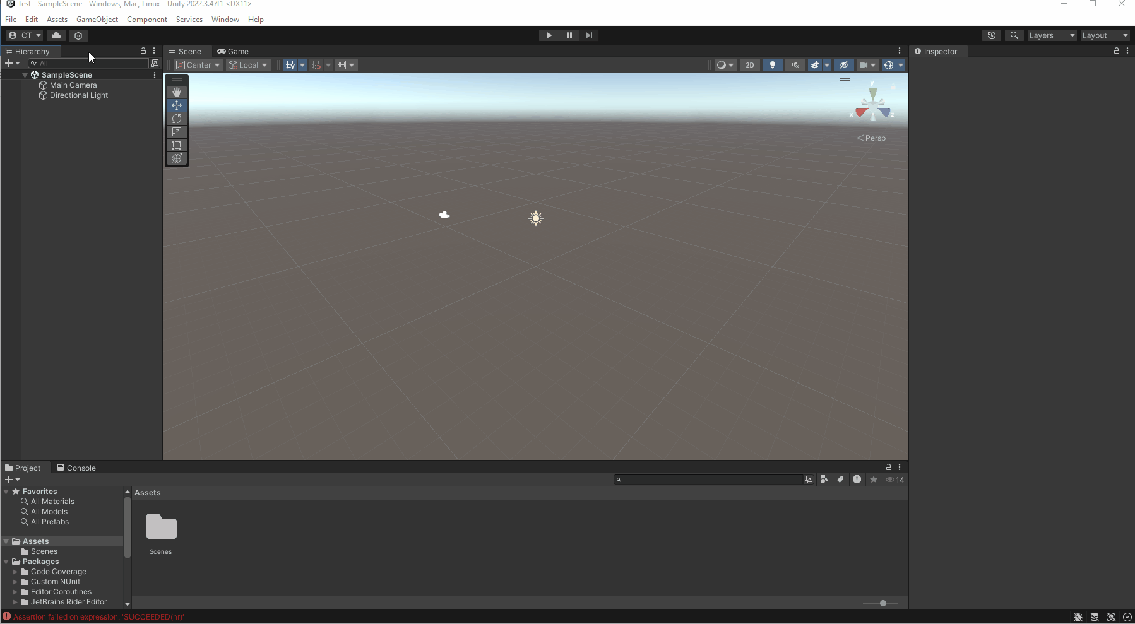Switch to the Console tab

tap(76, 468)
